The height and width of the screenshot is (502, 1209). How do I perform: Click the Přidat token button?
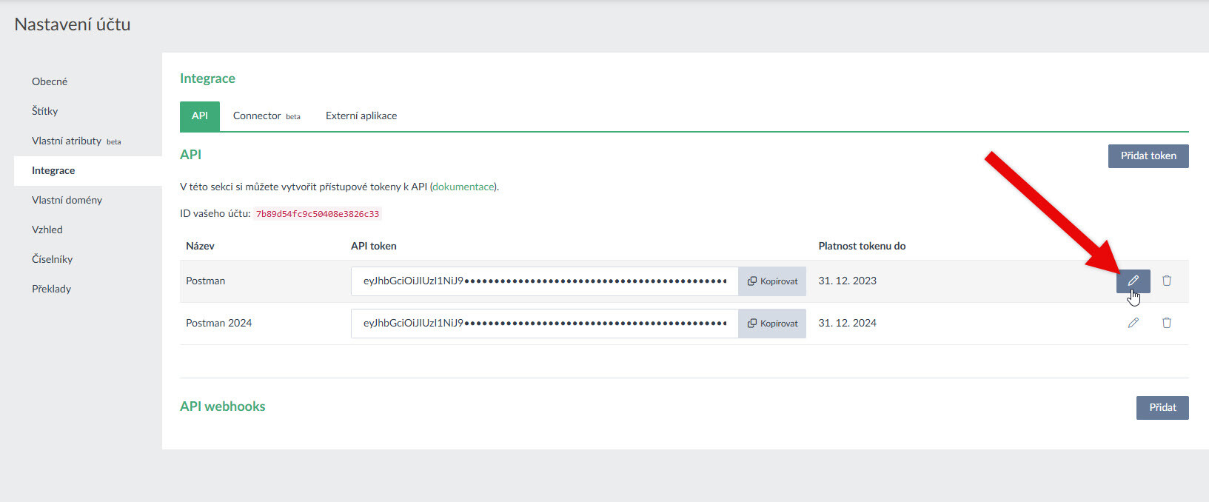point(1148,156)
